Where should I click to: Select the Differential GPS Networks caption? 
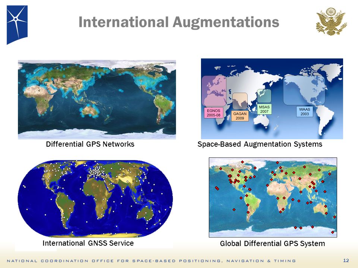[90, 144]
